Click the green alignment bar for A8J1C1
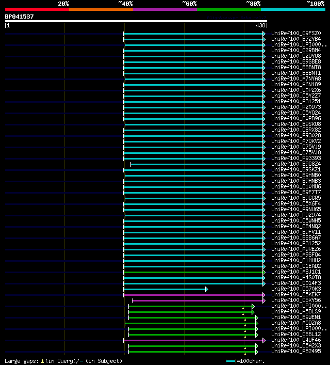This screenshot has height=365, width=330. (x=193, y=272)
